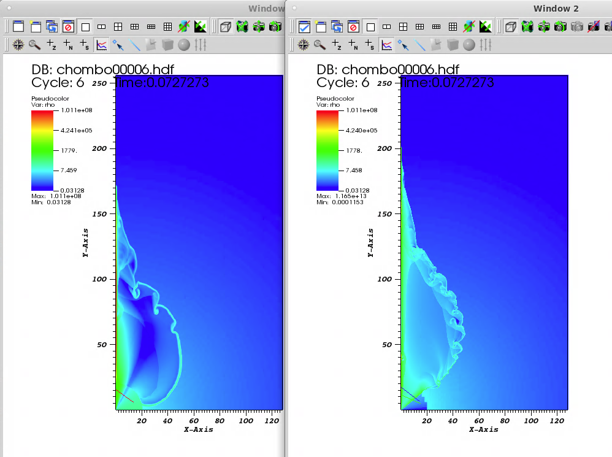This screenshot has width=612, height=457.
Task: Select 1x1 layout in Window 1
Action: point(85,26)
